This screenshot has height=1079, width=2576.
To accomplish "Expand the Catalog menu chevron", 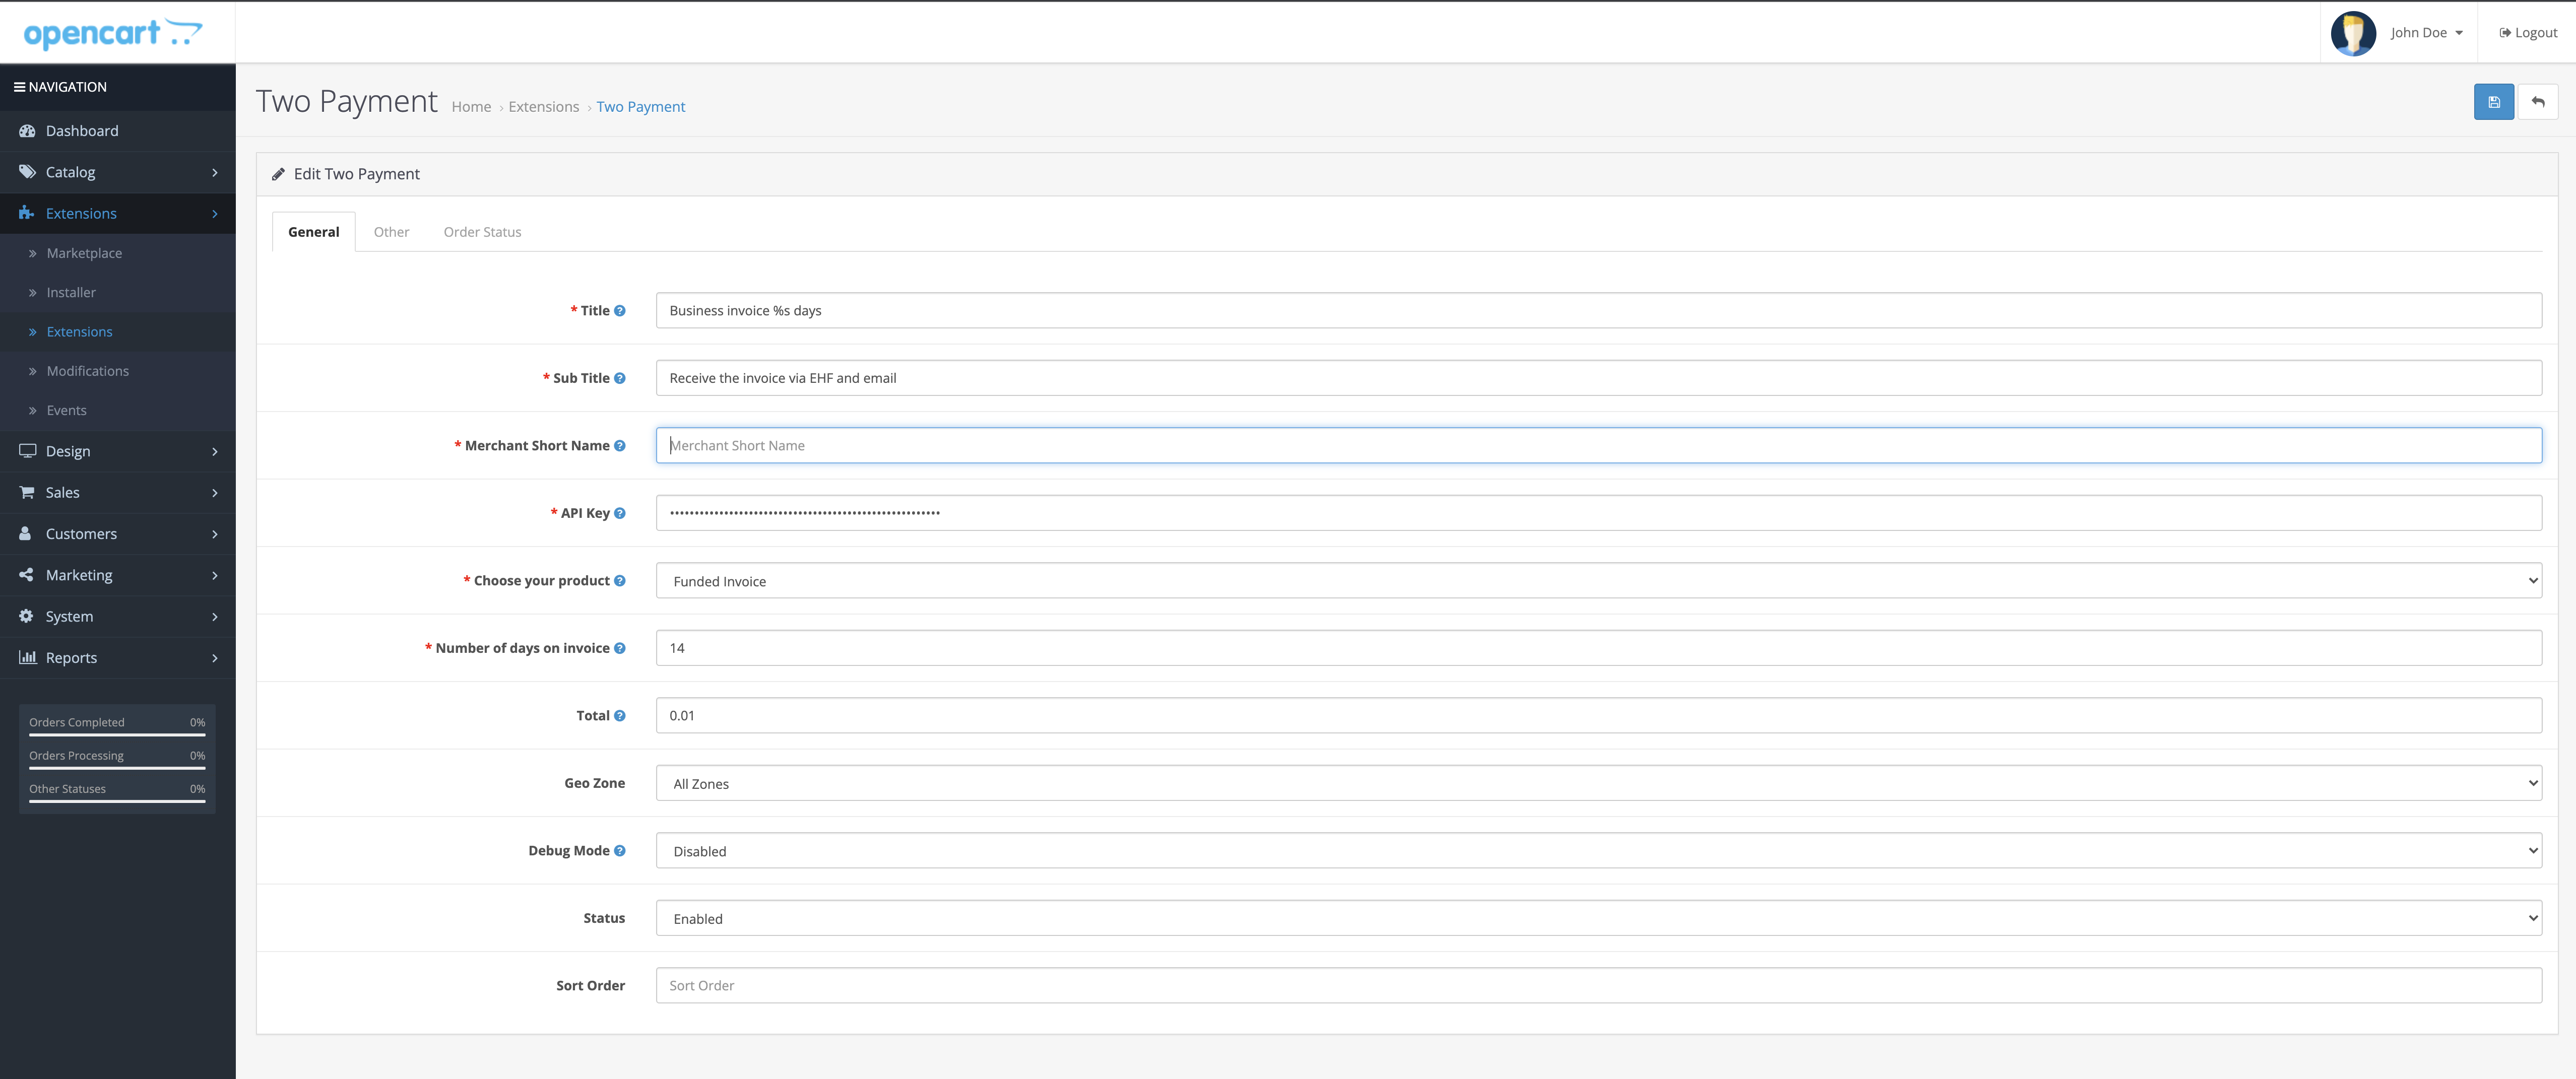I will [215, 172].
